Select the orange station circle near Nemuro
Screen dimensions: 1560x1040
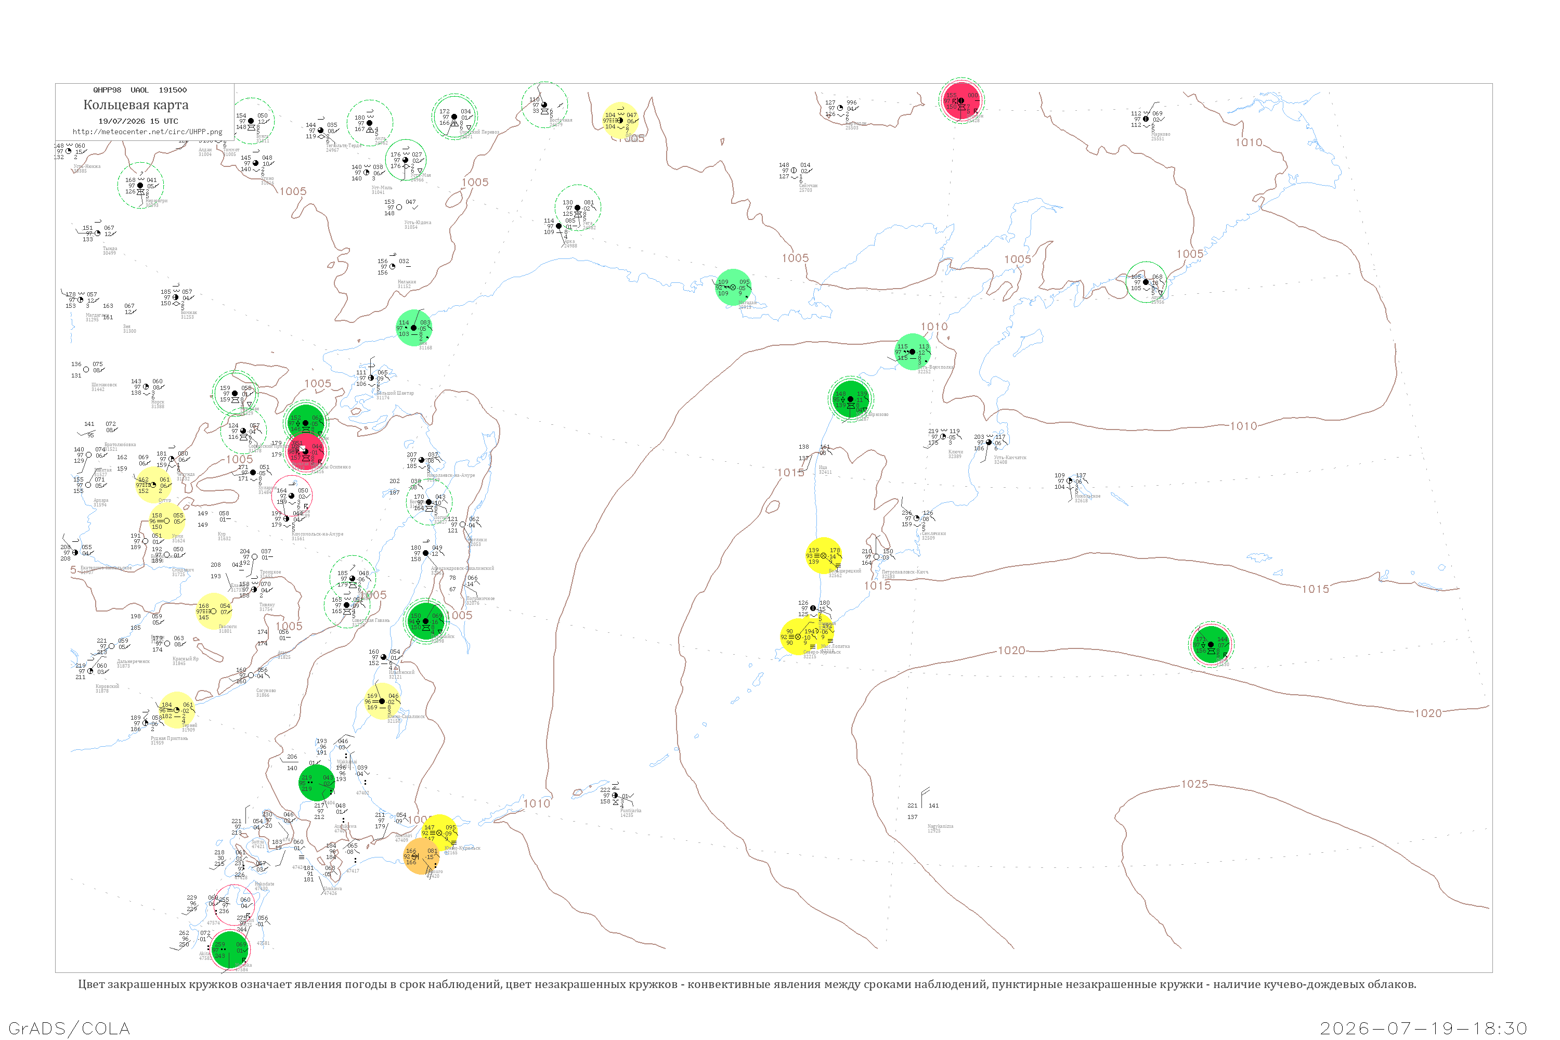click(x=421, y=856)
